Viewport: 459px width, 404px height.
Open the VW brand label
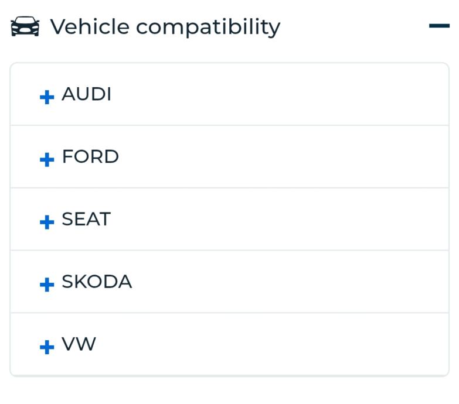pos(79,345)
